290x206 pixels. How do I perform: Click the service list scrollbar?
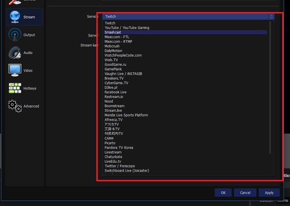(270, 87)
